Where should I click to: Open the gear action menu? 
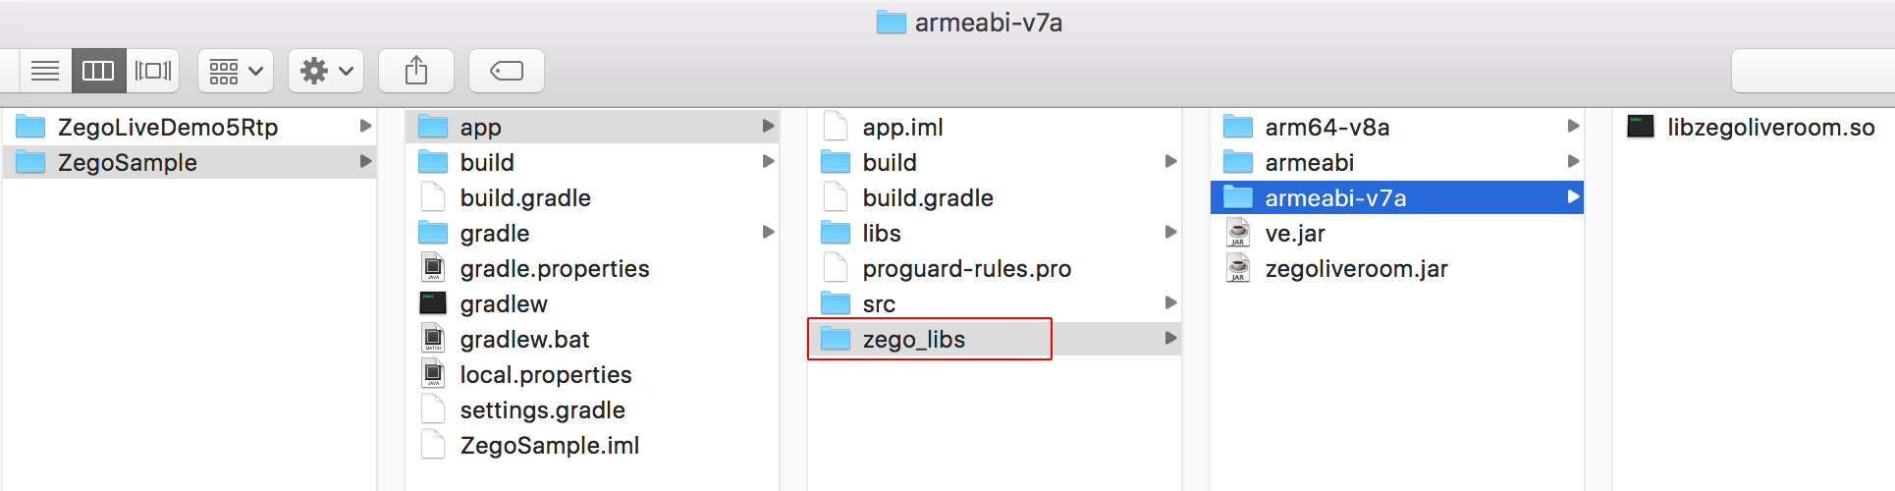click(326, 71)
